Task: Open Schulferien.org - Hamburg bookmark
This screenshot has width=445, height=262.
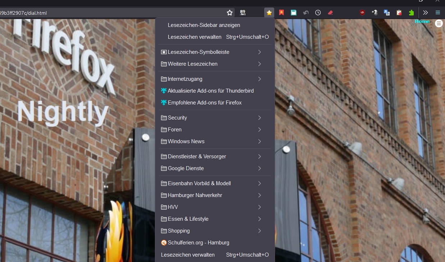Action: (x=215, y=243)
